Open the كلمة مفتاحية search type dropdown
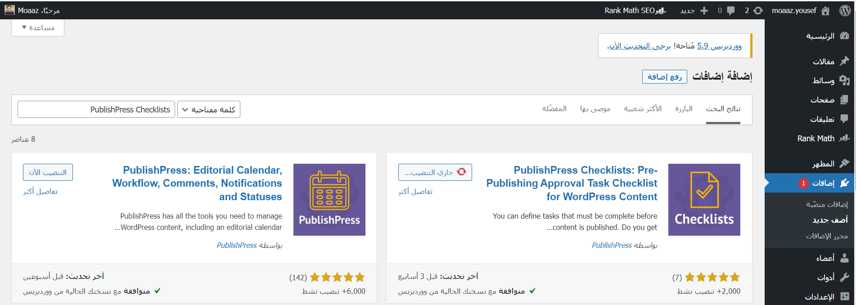This screenshot has width=856, height=305. [x=209, y=110]
